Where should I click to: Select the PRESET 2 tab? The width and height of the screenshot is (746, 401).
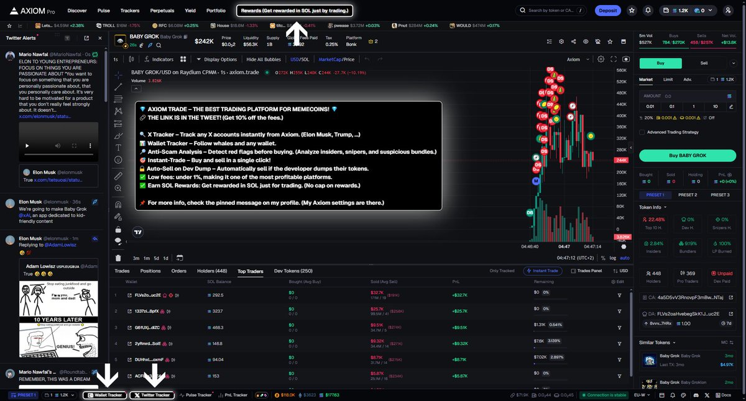[x=687, y=194]
